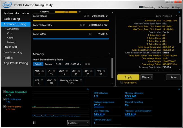Uncheck the Package Temperature graph checkbox

[x=5, y=92]
